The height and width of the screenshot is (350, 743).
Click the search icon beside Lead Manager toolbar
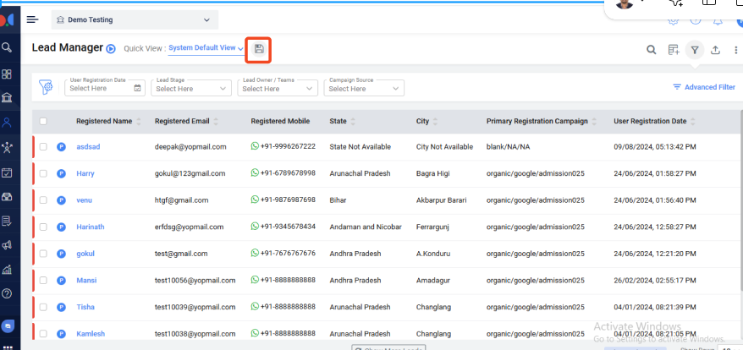[x=651, y=50]
